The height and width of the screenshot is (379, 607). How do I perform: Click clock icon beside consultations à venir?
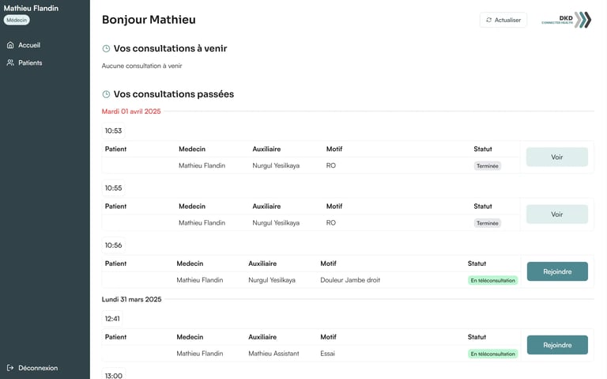(107, 49)
